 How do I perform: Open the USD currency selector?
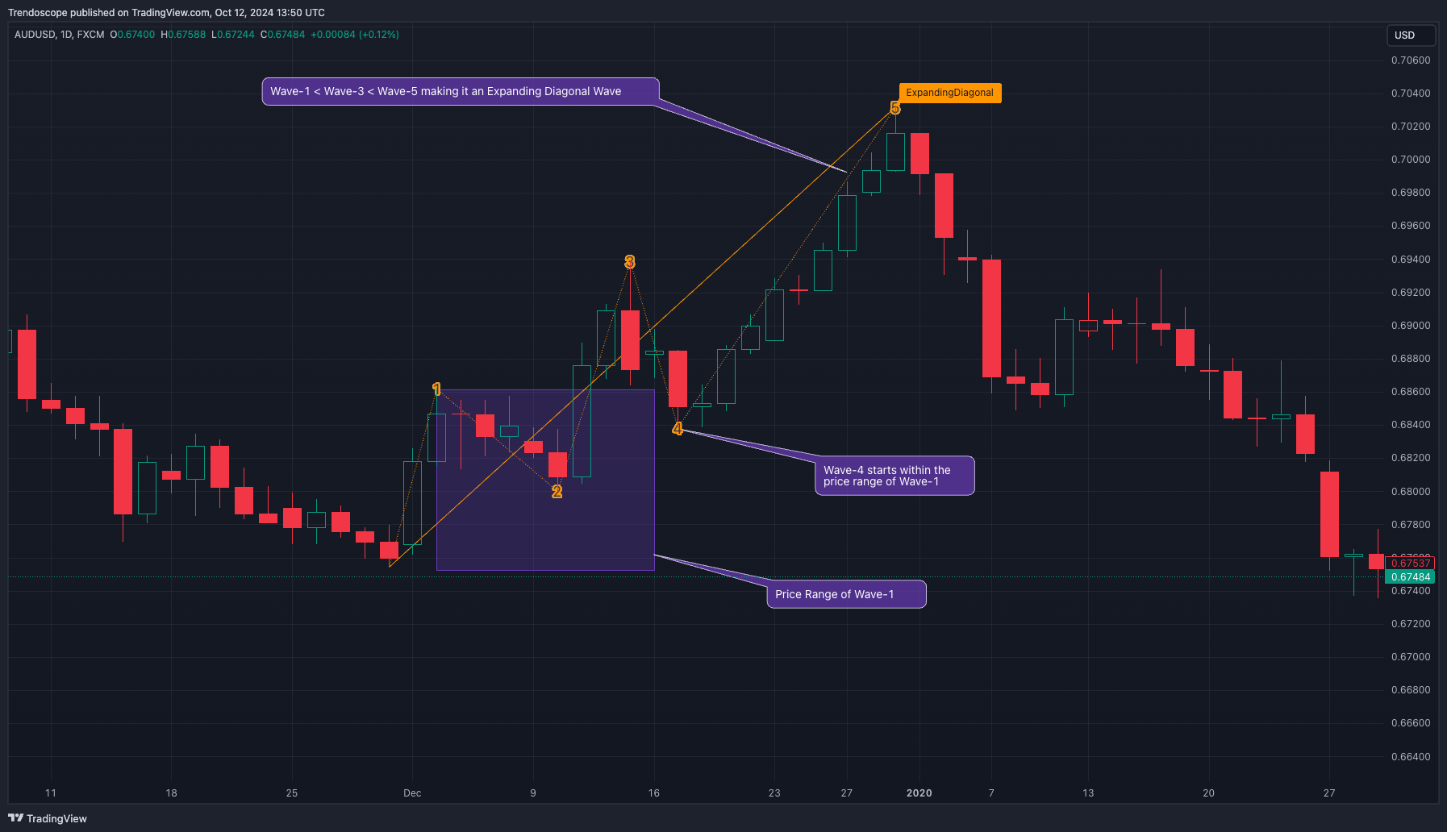[1411, 35]
